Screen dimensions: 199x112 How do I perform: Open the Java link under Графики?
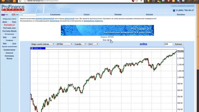pos(14,44)
